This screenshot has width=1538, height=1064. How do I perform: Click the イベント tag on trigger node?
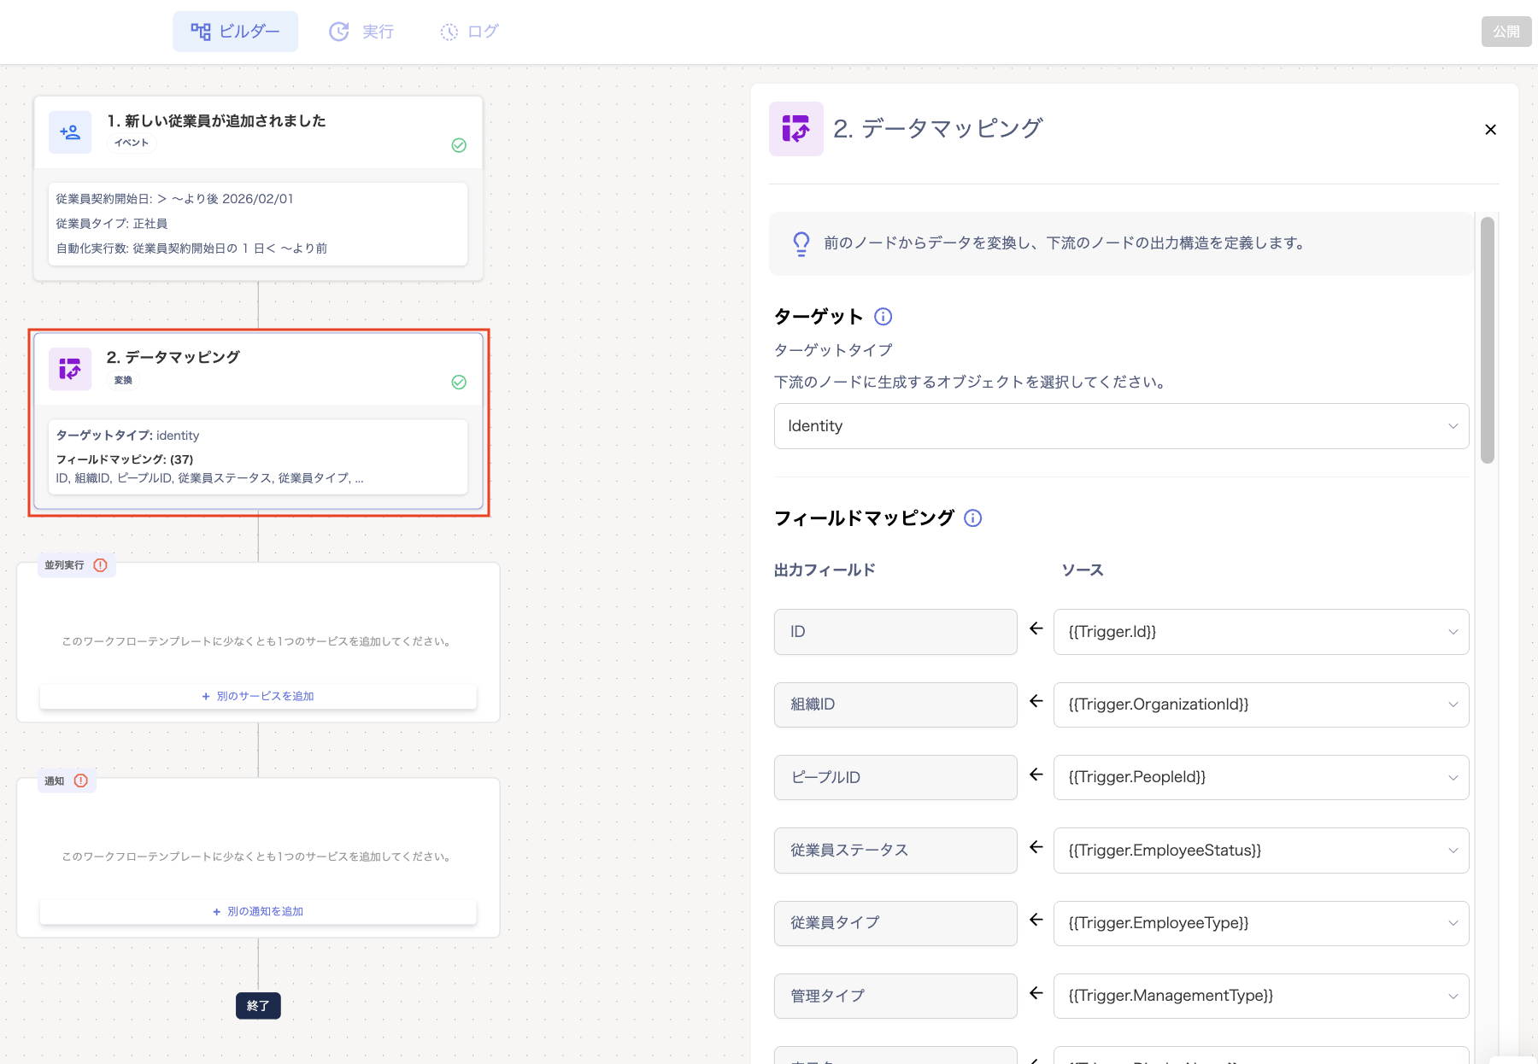132,143
